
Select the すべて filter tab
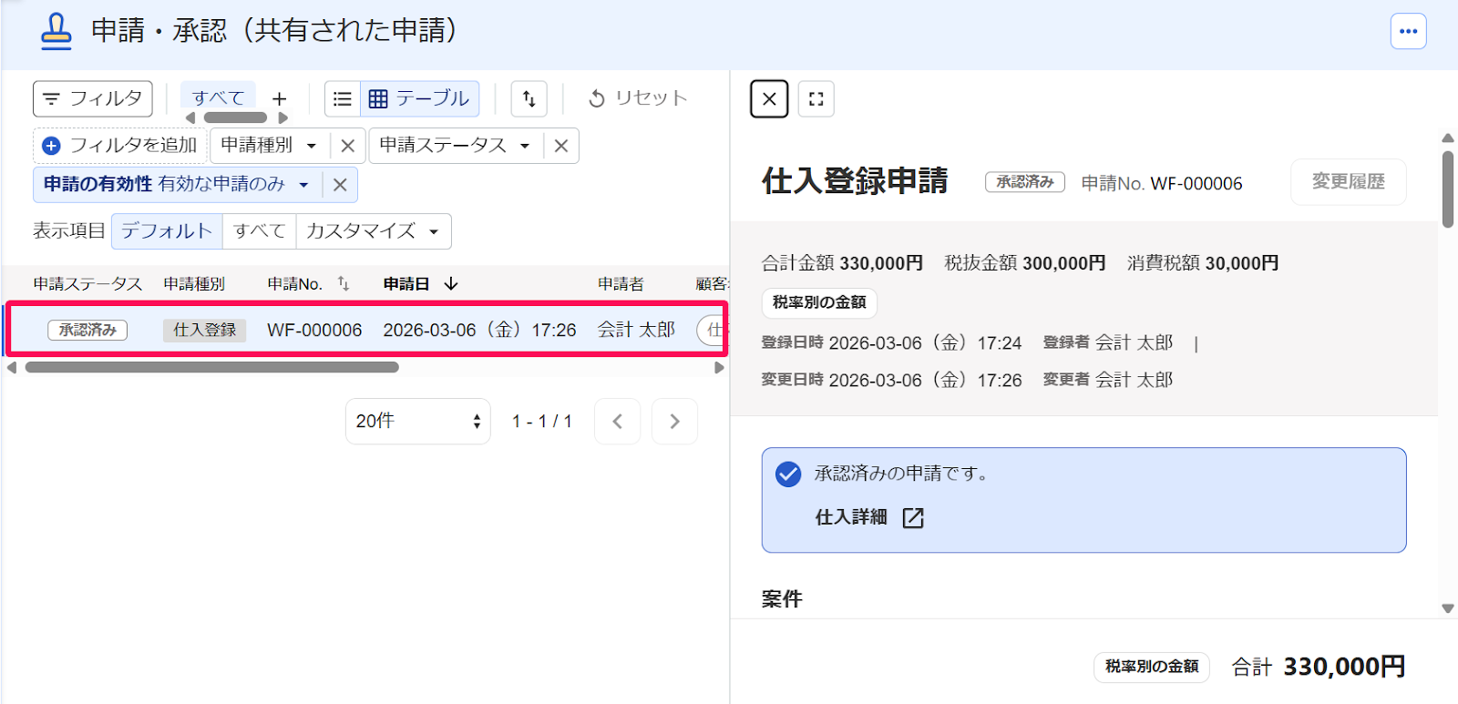[x=219, y=97]
